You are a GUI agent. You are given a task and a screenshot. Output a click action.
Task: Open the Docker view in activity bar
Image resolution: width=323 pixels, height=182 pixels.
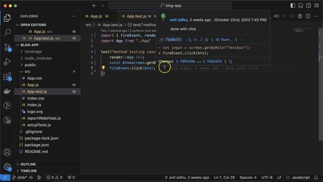click(x=7, y=91)
